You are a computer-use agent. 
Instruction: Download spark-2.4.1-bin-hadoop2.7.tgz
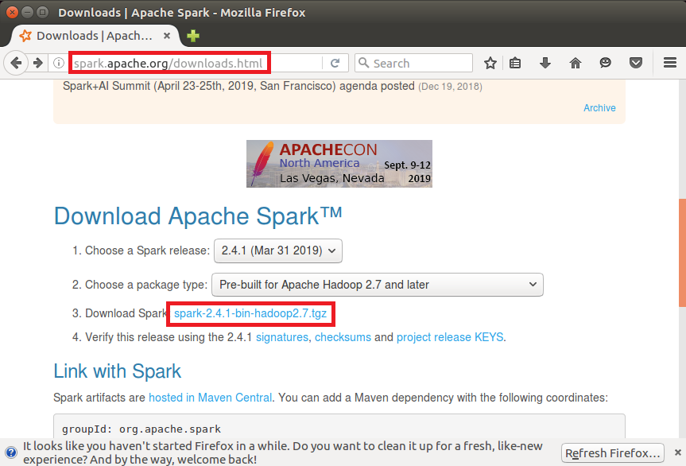coord(250,313)
